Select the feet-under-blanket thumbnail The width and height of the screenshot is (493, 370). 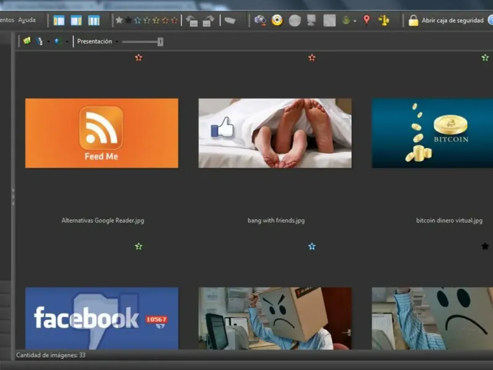275,133
